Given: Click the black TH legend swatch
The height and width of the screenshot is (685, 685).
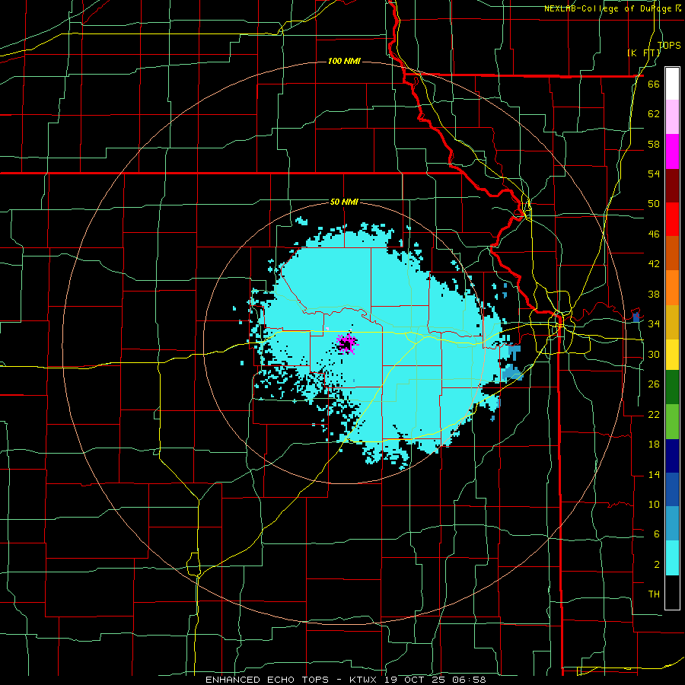Looking at the screenshot, I should [x=672, y=592].
